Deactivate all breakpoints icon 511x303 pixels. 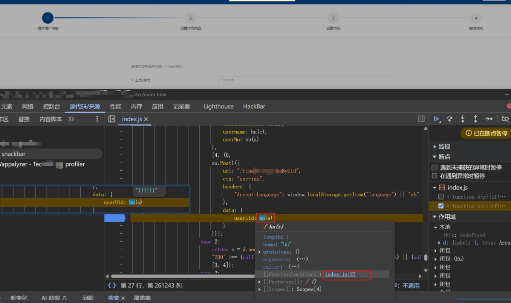[505, 119]
